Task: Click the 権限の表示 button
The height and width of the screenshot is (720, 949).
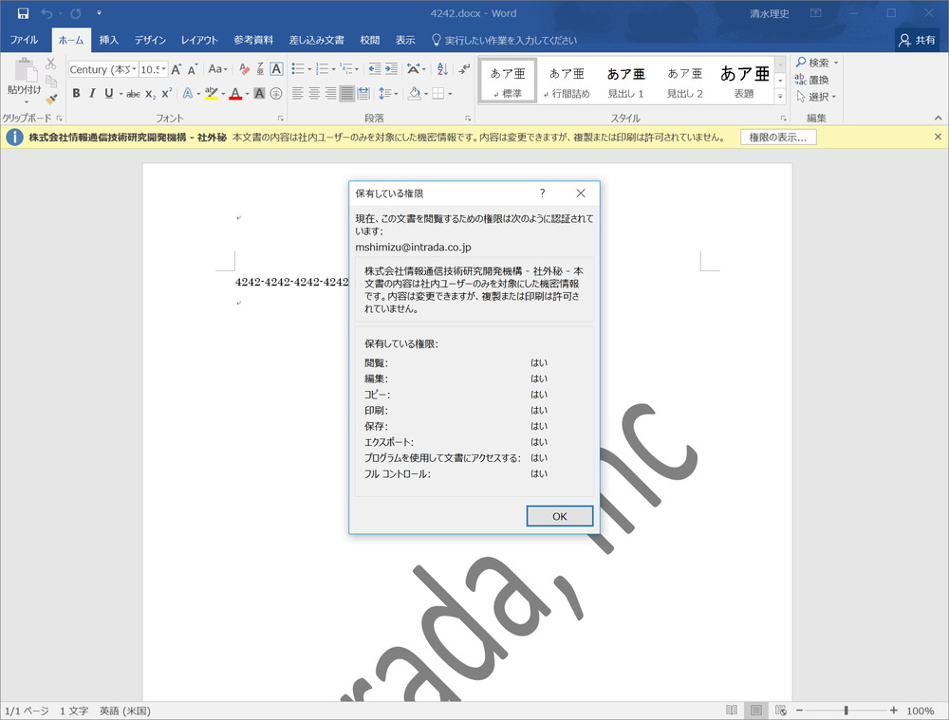Action: pos(778,137)
